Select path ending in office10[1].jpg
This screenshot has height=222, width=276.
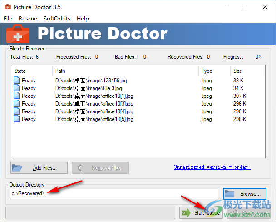click(x=94, y=96)
